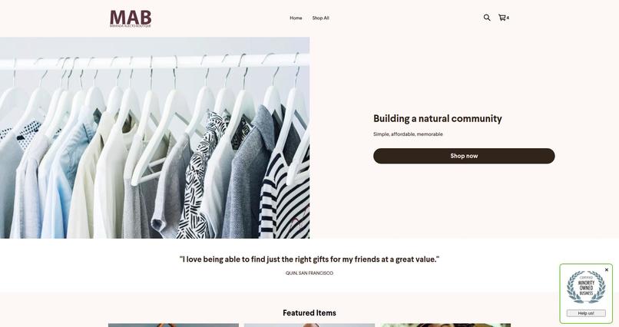Open the search magnifier icon
619x327 pixels.
(487, 18)
